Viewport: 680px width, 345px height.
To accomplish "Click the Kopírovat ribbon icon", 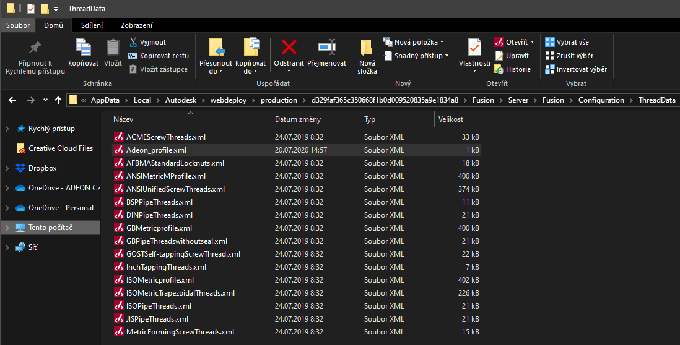I will 83,48.
